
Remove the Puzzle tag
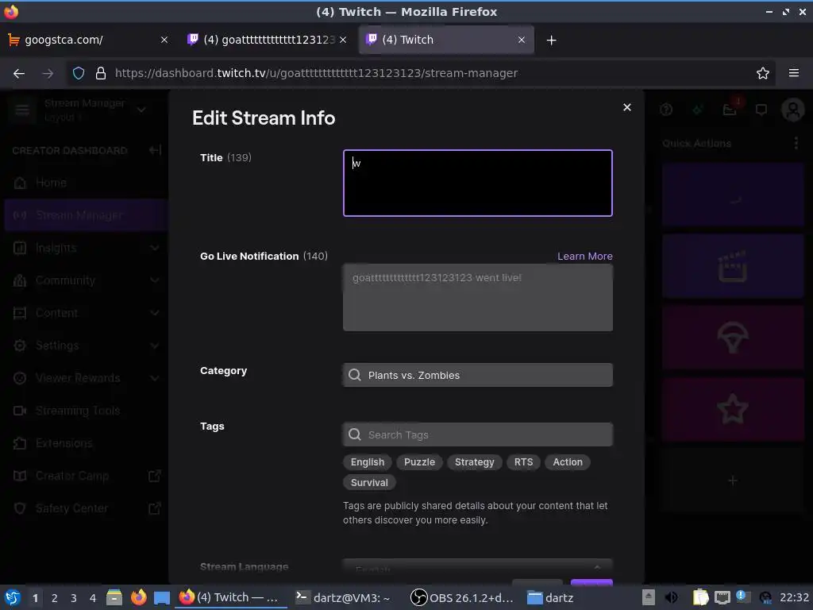point(419,462)
